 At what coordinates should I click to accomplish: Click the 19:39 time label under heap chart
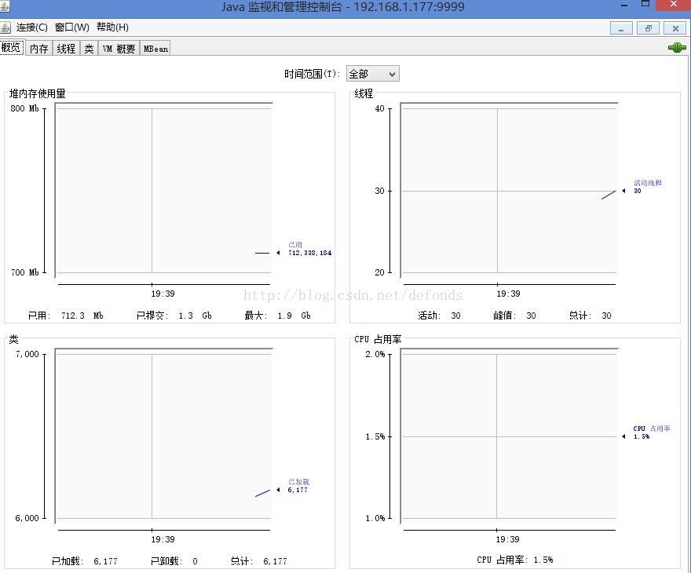point(163,294)
